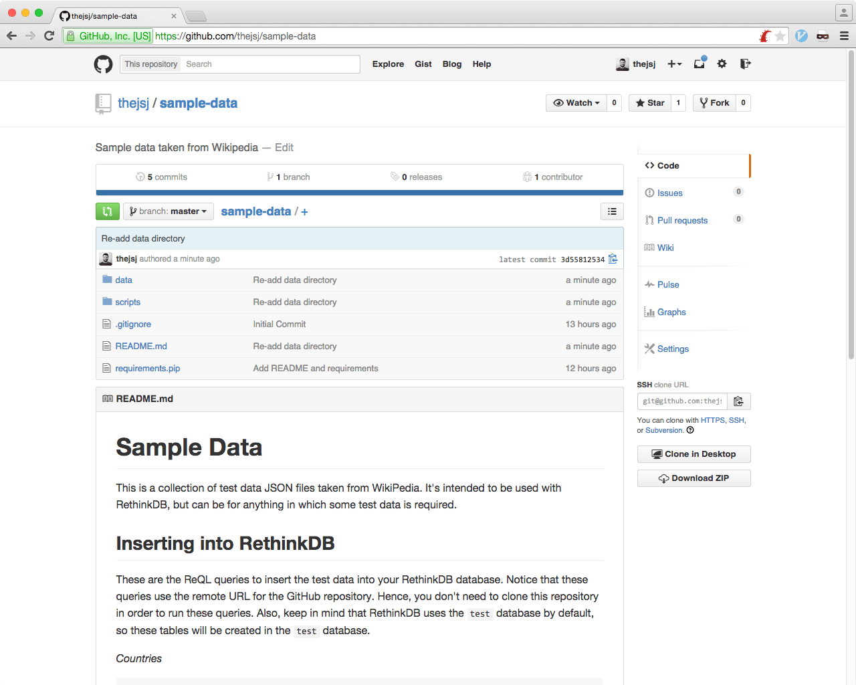Click the red extension icon in address bar
The height and width of the screenshot is (685, 856).
[x=765, y=36]
